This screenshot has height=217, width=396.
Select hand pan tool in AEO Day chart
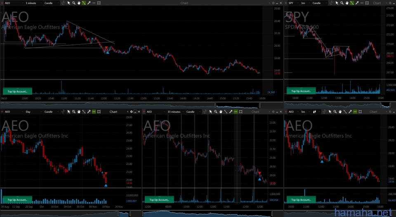point(79,112)
